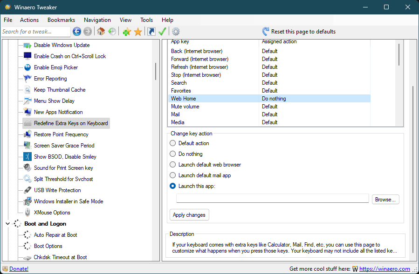Click the key list vertical scrollbar thumb

(399, 54)
